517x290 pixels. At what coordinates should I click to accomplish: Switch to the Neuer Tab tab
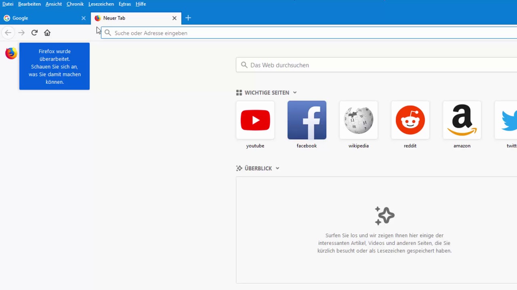136,18
